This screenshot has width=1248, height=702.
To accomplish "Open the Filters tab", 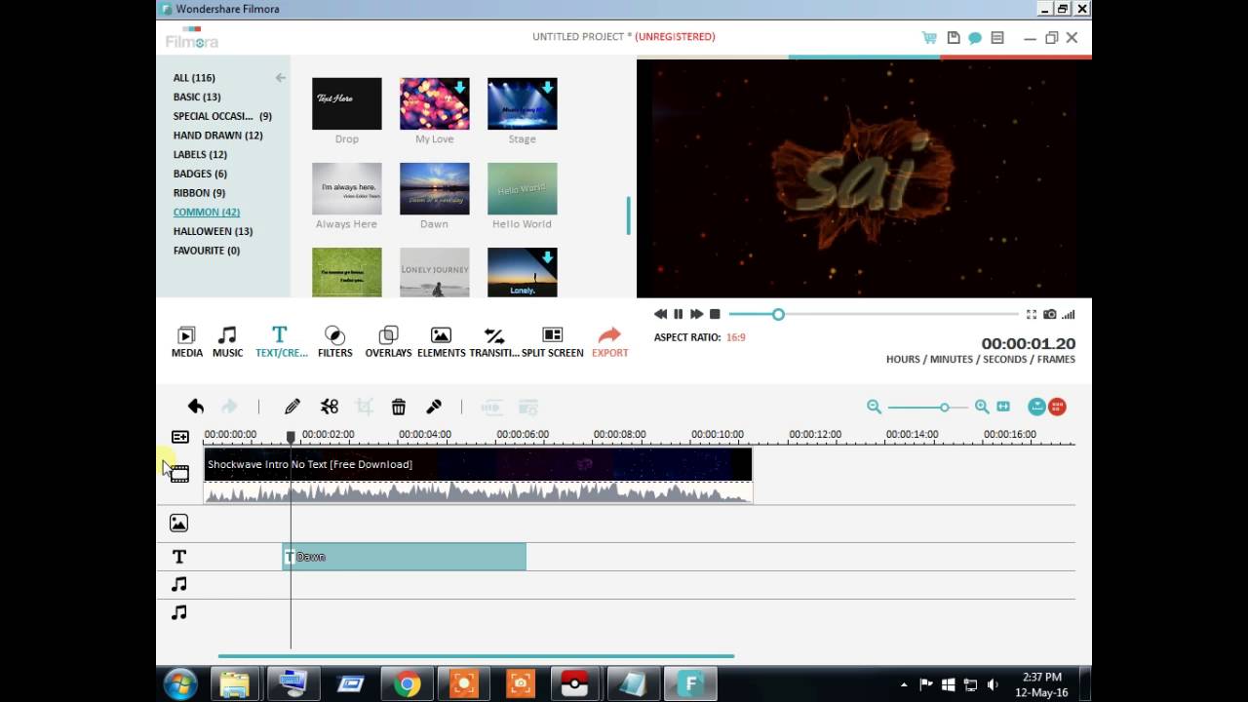I will [334, 342].
